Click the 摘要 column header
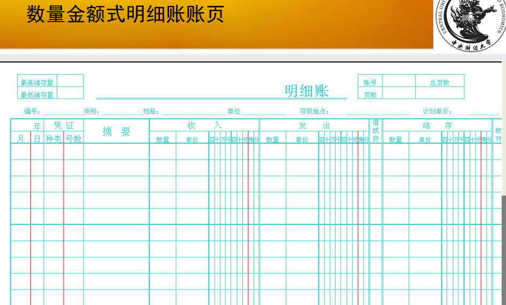The width and height of the screenshot is (506, 305). (x=117, y=131)
